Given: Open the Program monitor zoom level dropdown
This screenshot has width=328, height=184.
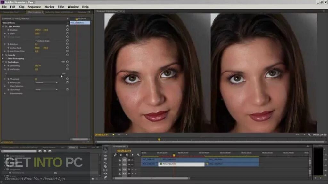Looking at the screenshot, I should point(122,135).
